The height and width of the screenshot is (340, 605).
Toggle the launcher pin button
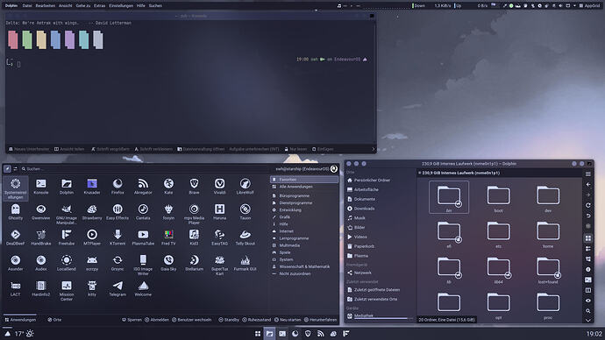point(7,169)
